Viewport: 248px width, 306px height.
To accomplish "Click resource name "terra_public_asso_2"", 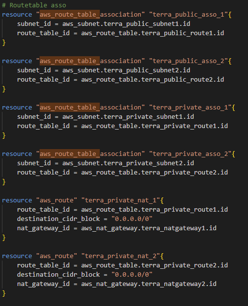I will tap(188, 61).
